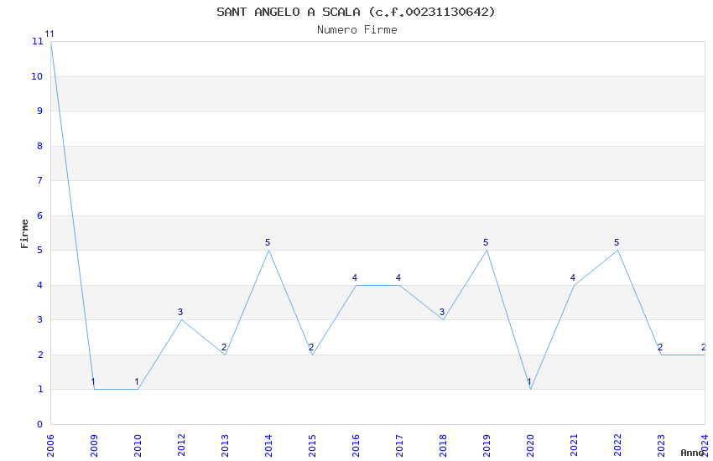Click the value 5 data point for 2022

coord(618,251)
